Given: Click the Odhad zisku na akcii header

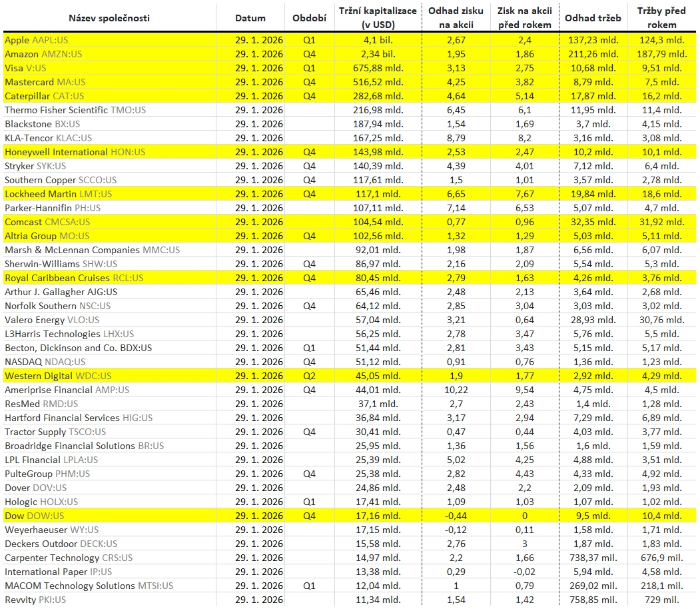Looking at the screenshot, I should [456, 18].
